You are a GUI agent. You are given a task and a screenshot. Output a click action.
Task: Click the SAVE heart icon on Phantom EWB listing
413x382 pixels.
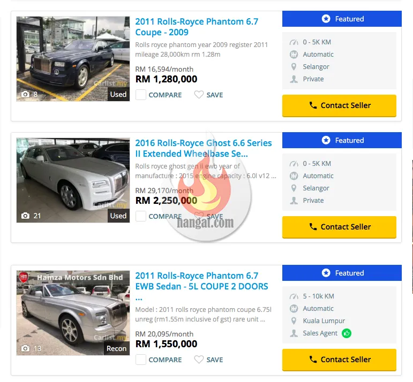(x=199, y=360)
